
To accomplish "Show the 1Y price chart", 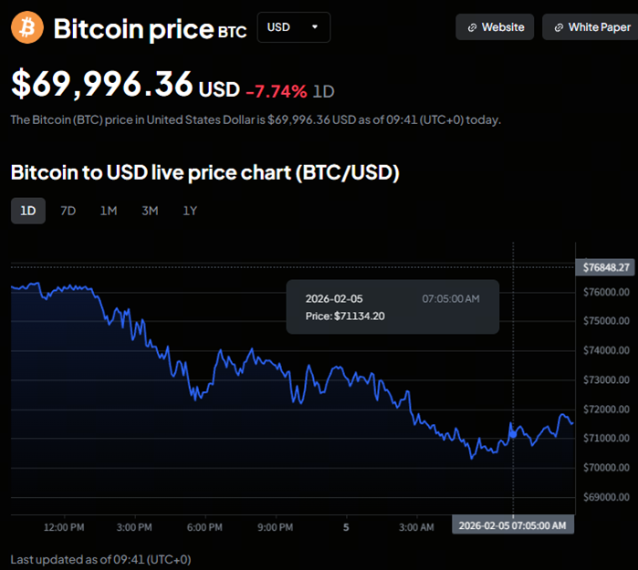I will tap(190, 211).
